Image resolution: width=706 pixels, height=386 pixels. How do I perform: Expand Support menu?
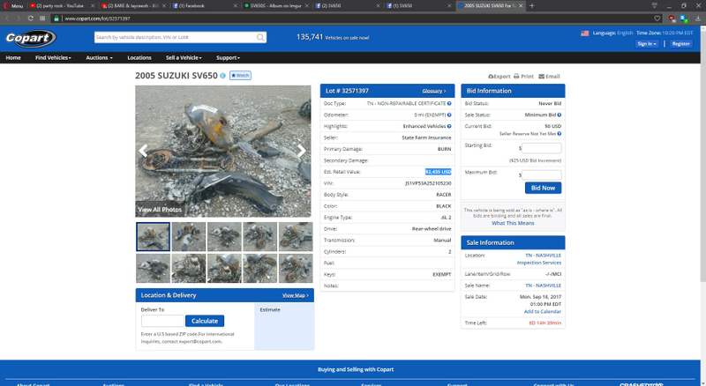click(x=228, y=57)
